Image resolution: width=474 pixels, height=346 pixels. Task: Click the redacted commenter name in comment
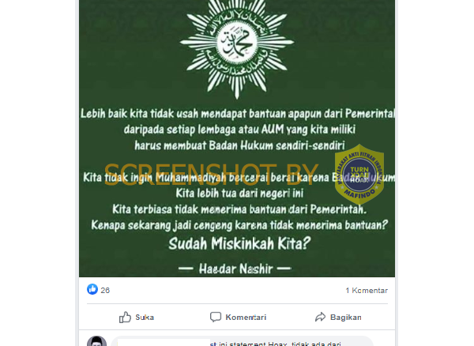(164, 342)
